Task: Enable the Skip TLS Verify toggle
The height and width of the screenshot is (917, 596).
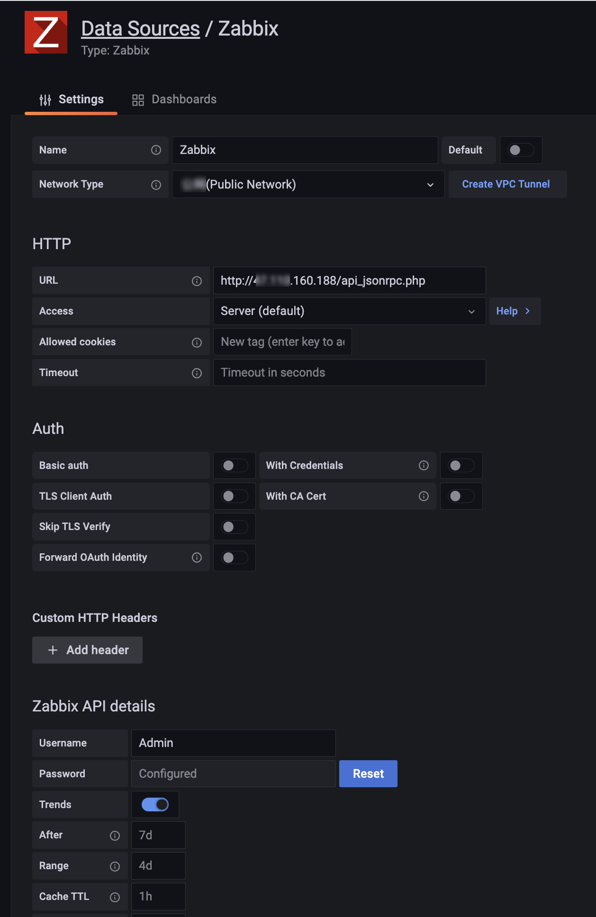Action: click(235, 527)
